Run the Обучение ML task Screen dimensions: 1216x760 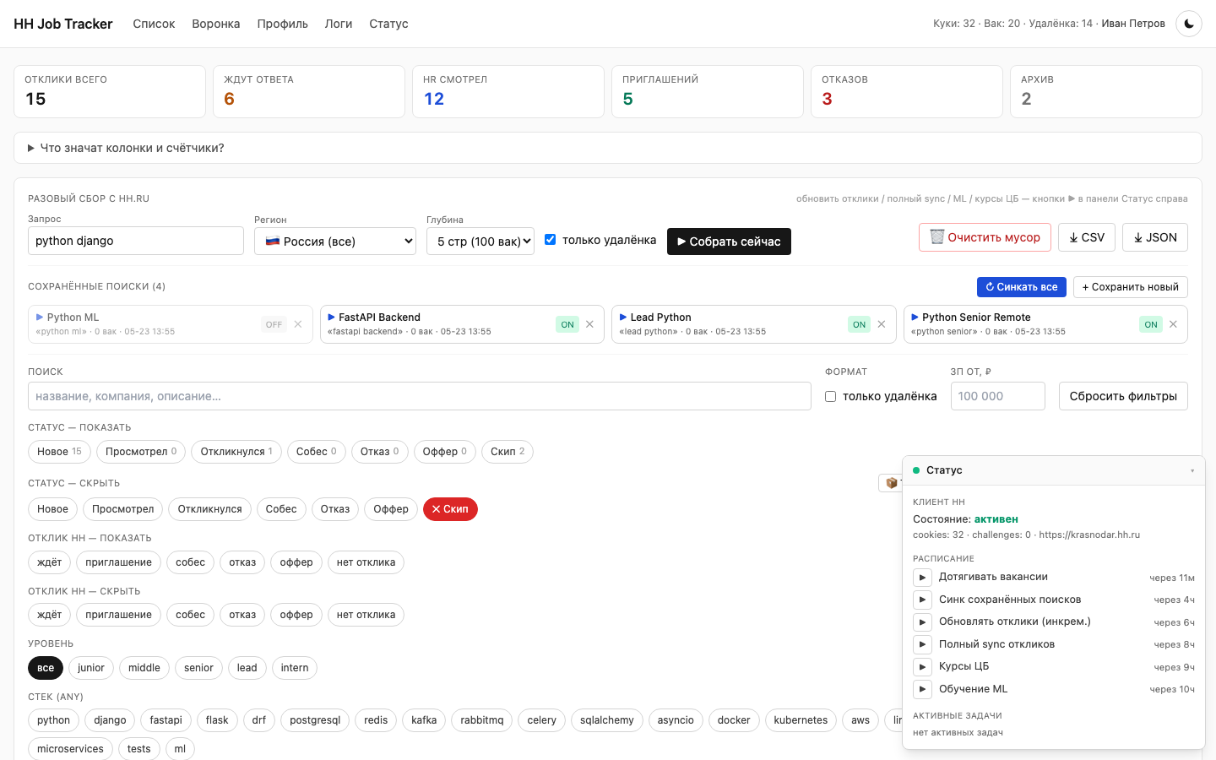point(922,689)
